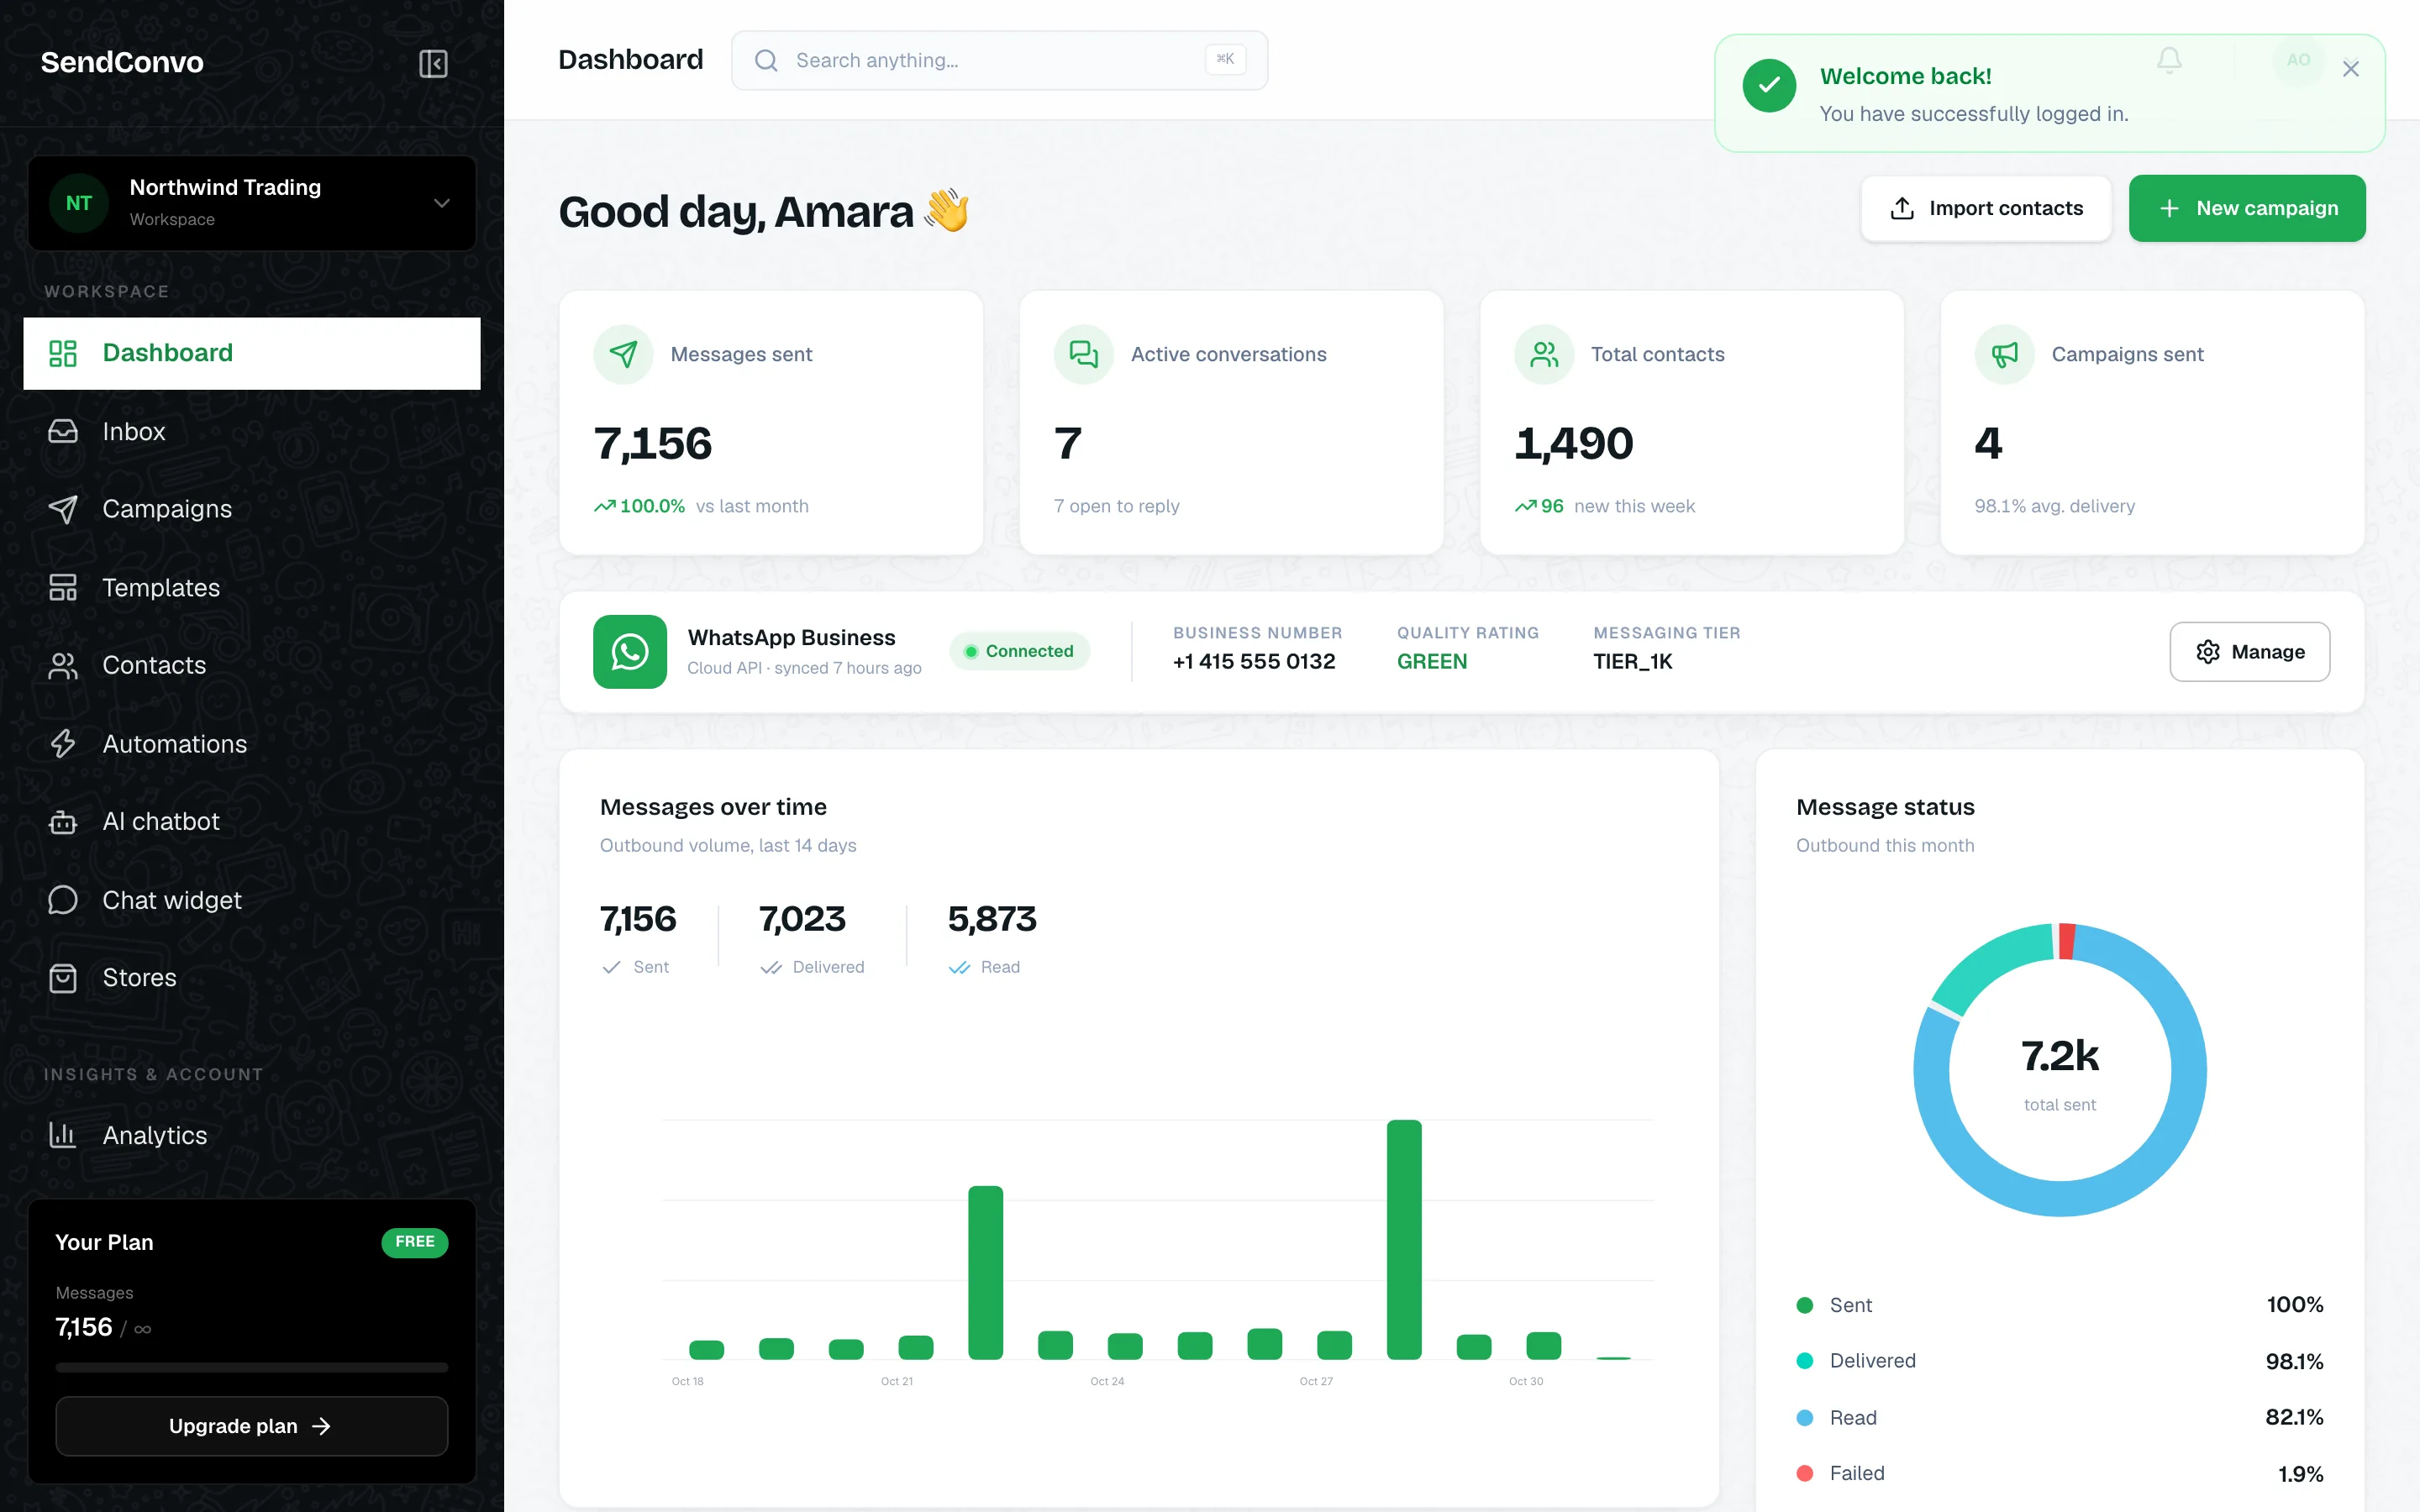Open Contacts in sidebar
2420x1512 pixels.
(252, 665)
